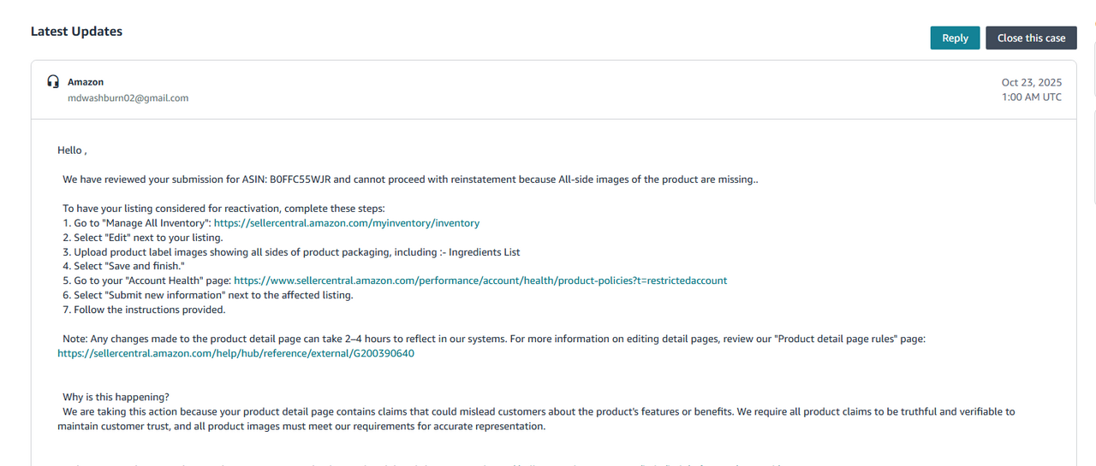This screenshot has width=1096, height=466.
Task: Click the Reply button
Action: coord(955,38)
